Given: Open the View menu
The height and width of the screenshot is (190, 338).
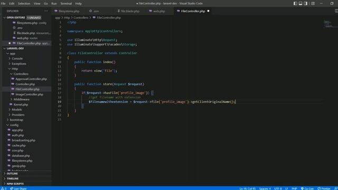Looking at the screenshot, I should tap(37, 4).
